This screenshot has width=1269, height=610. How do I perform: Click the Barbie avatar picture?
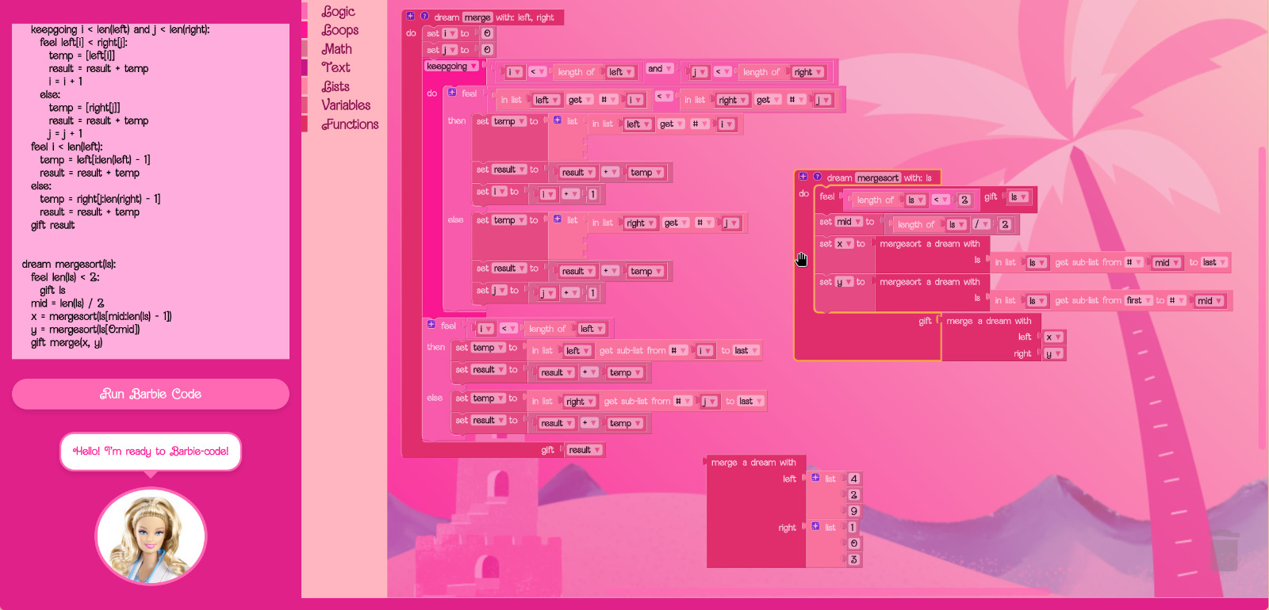151,536
